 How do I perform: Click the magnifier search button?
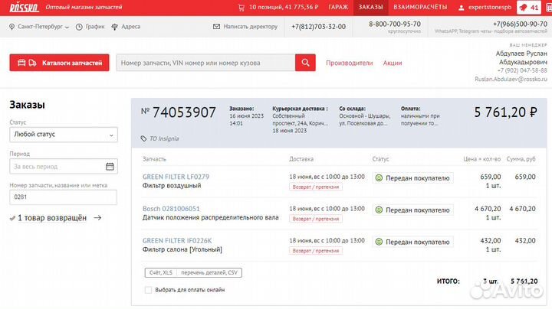(305, 63)
